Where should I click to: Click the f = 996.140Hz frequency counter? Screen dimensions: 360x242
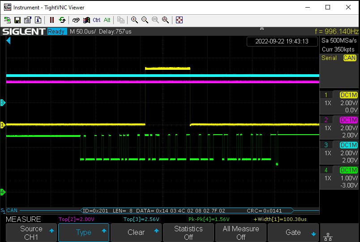(336, 31)
